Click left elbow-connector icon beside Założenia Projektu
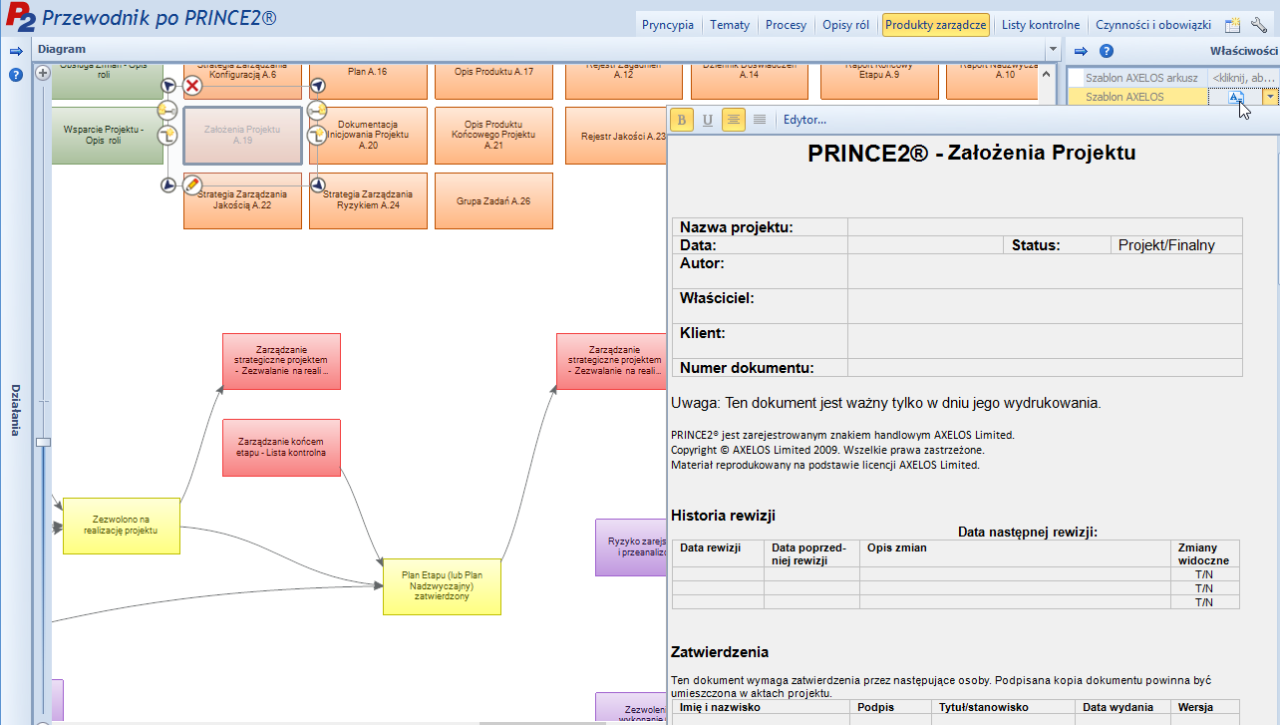Image resolution: width=1280 pixels, height=725 pixels. tap(167, 135)
